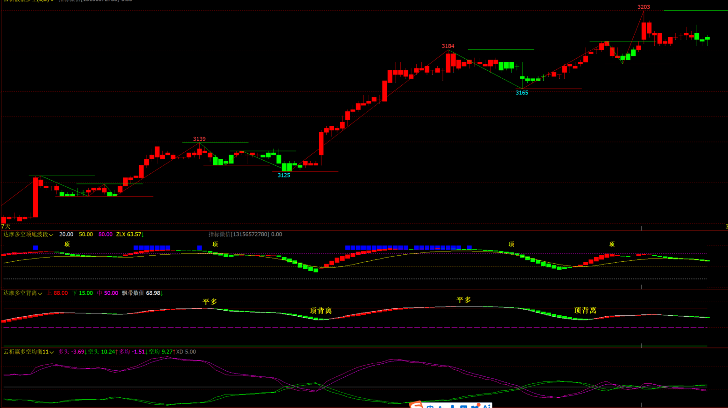Click the 3125 low price marker
The width and height of the screenshot is (728, 408).
coord(284,175)
